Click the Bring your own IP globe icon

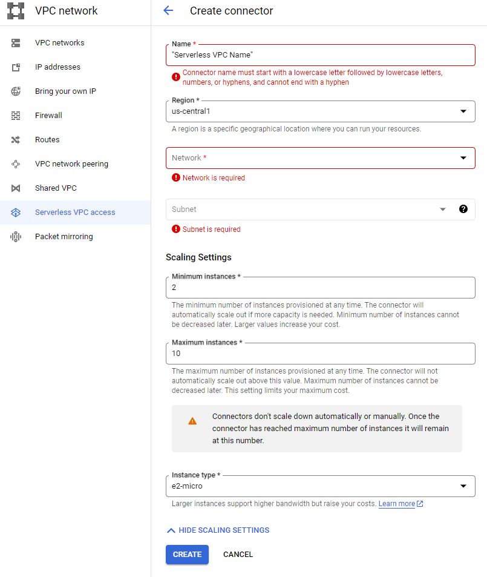pyautogui.click(x=16, y=91)
